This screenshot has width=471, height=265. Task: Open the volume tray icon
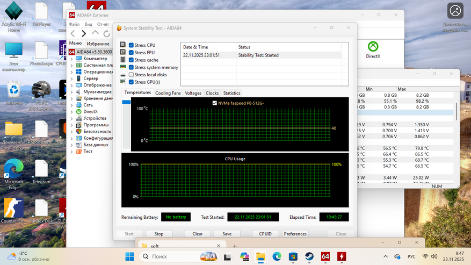pos(434,256)
